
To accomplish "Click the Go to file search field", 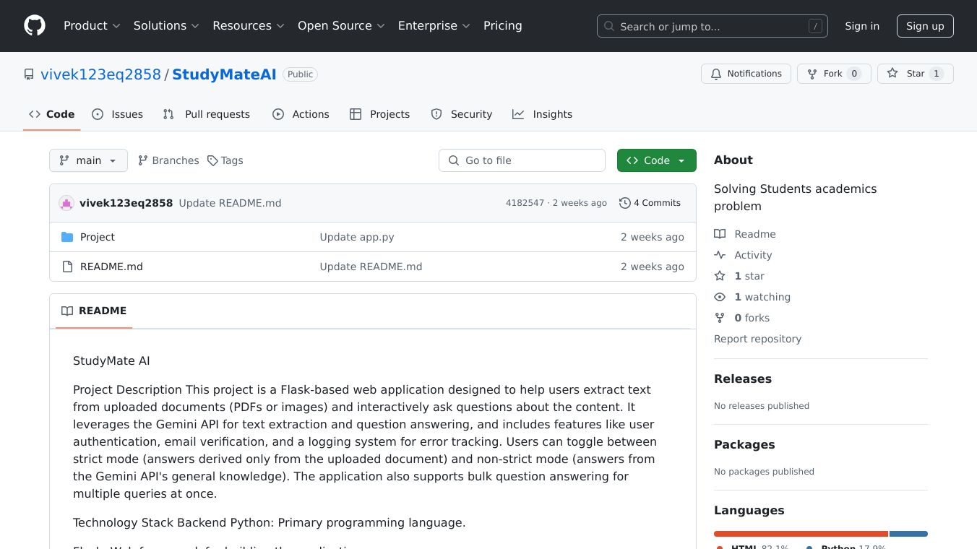I will [522, 160].
